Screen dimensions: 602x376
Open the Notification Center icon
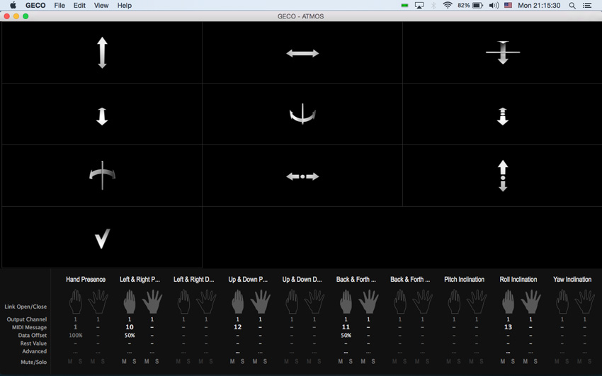[x=587, y=6]
